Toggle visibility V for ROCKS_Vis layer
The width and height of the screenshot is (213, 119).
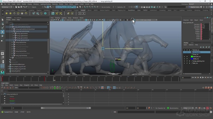[184, 50]
